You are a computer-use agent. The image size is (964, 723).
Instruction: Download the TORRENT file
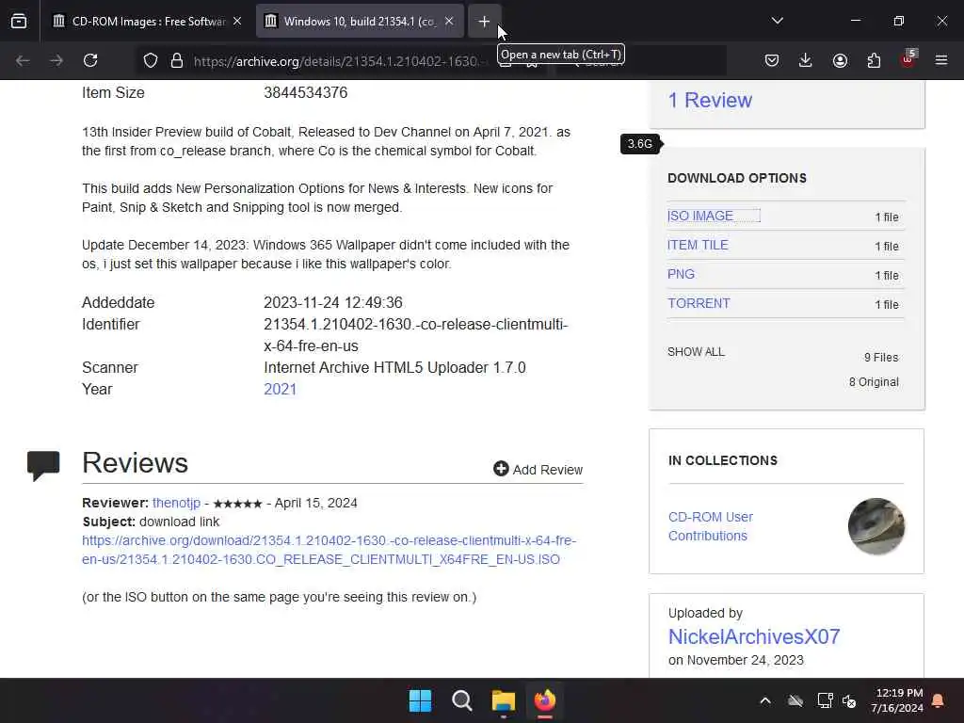point(699,303)
